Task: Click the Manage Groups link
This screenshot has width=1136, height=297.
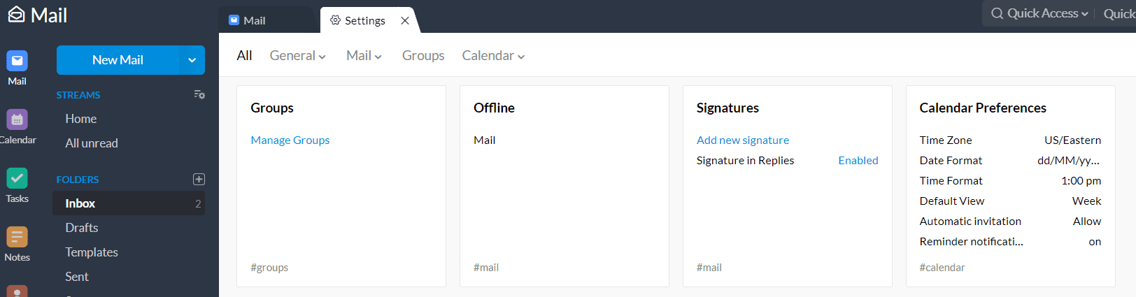Action: point(290,140)
